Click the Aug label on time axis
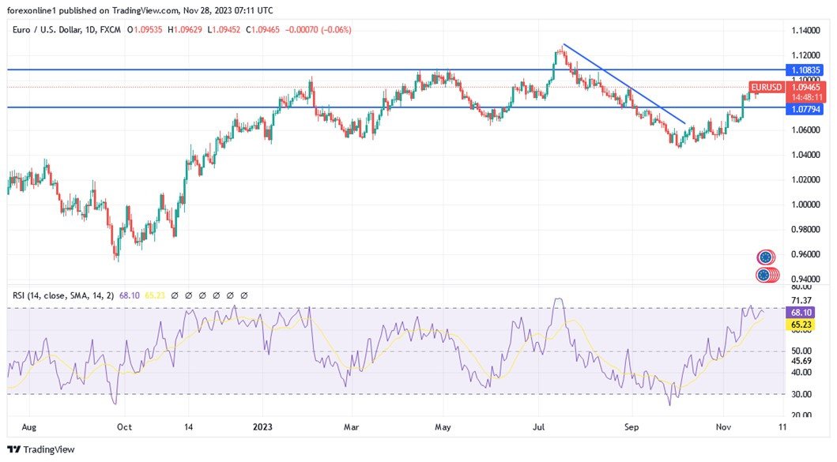The width and height of the screenshot is (837, 462). (28, 426)
